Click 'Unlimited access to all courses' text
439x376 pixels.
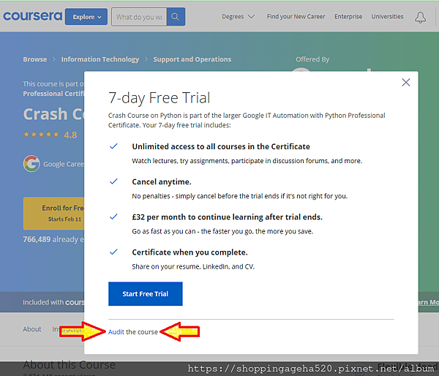pyautogui.click(x=221, y=146)
